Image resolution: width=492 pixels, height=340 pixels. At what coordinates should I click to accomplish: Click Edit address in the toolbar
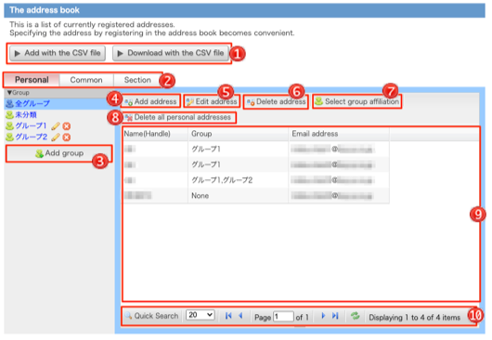point(212,101)
